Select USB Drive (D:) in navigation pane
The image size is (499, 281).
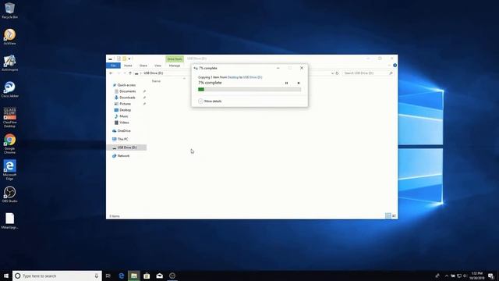point(126,148)
